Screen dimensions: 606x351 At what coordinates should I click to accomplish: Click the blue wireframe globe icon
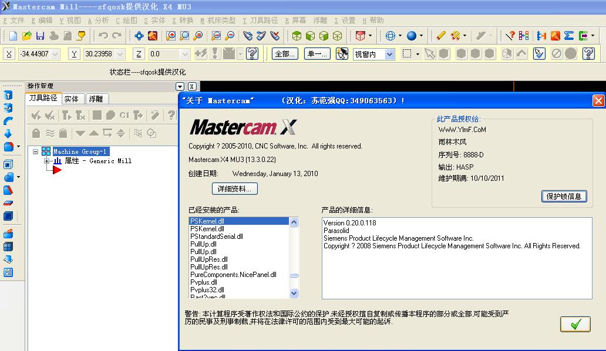coord(390,36)
